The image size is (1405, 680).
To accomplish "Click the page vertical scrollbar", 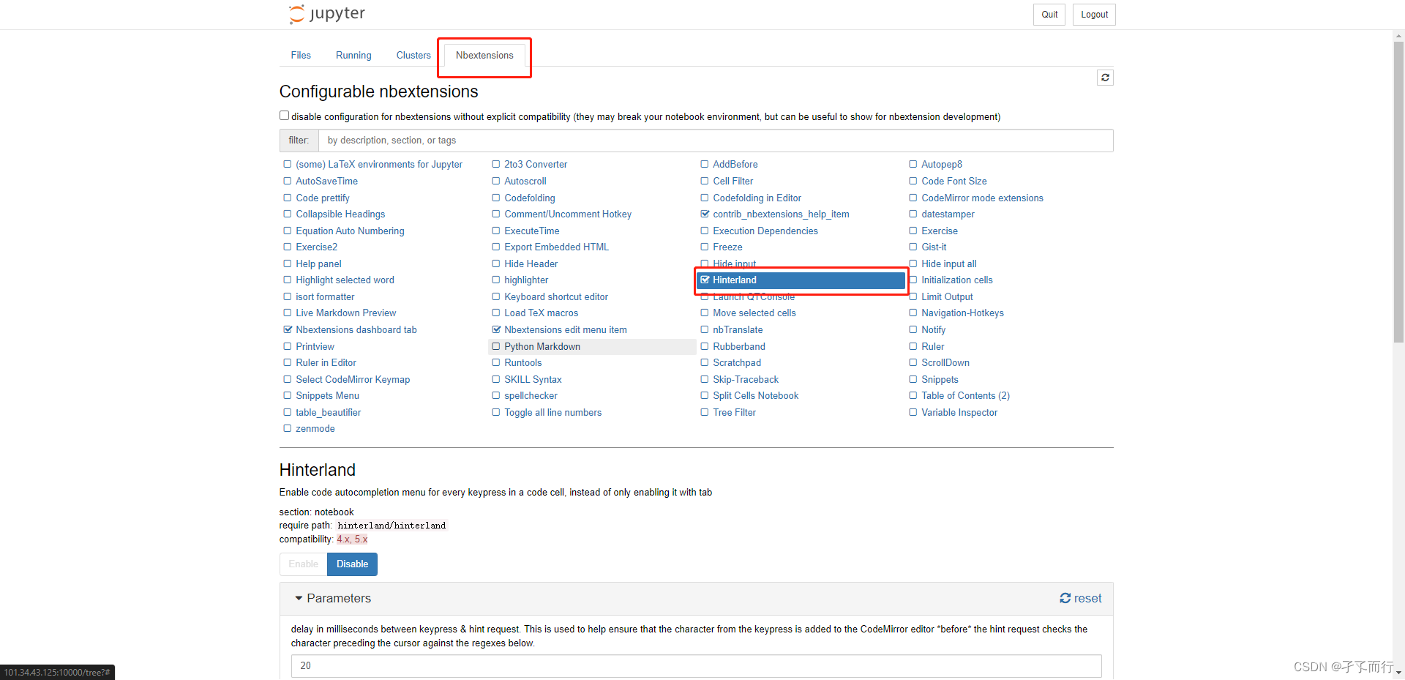I will [x=1398, y=190].
